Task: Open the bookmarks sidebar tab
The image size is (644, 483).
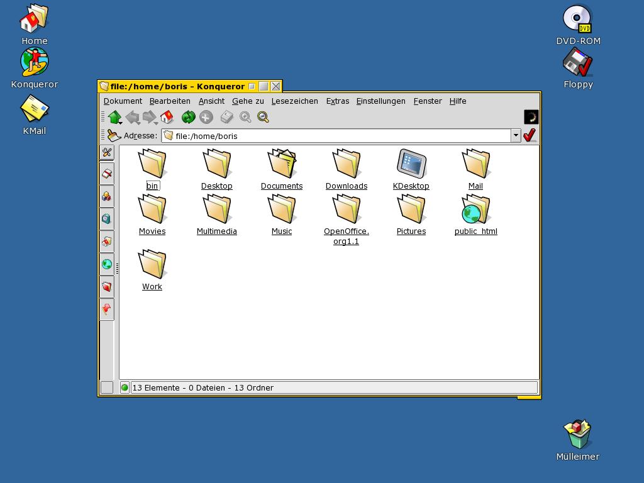Action: point(107,174)
